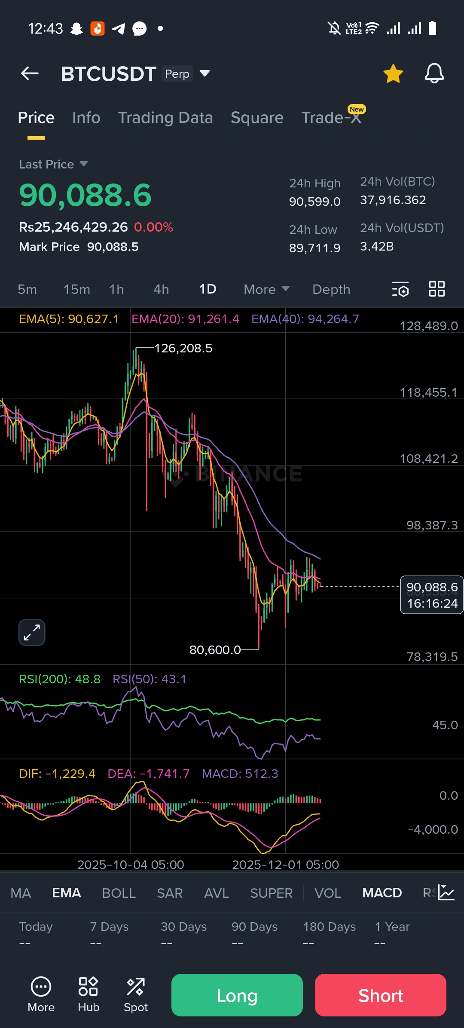Viewport: 464px width, 1028px height.
Task: Switch to the Price tab
Action: coord(36,118)
